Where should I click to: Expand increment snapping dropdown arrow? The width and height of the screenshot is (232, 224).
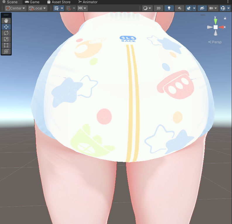pos(85,8)
